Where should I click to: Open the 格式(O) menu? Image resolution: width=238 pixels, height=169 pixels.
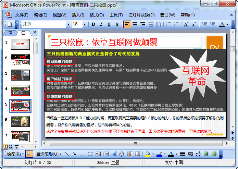point(97,15)
